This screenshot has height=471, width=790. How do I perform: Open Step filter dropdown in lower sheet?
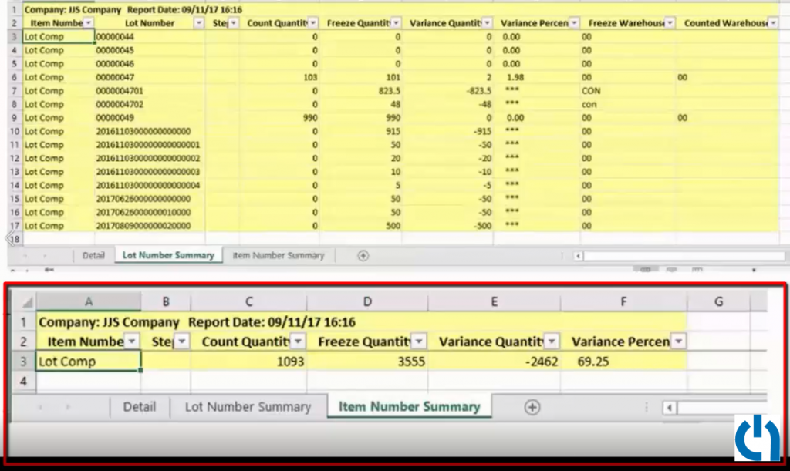pos(182,341)
